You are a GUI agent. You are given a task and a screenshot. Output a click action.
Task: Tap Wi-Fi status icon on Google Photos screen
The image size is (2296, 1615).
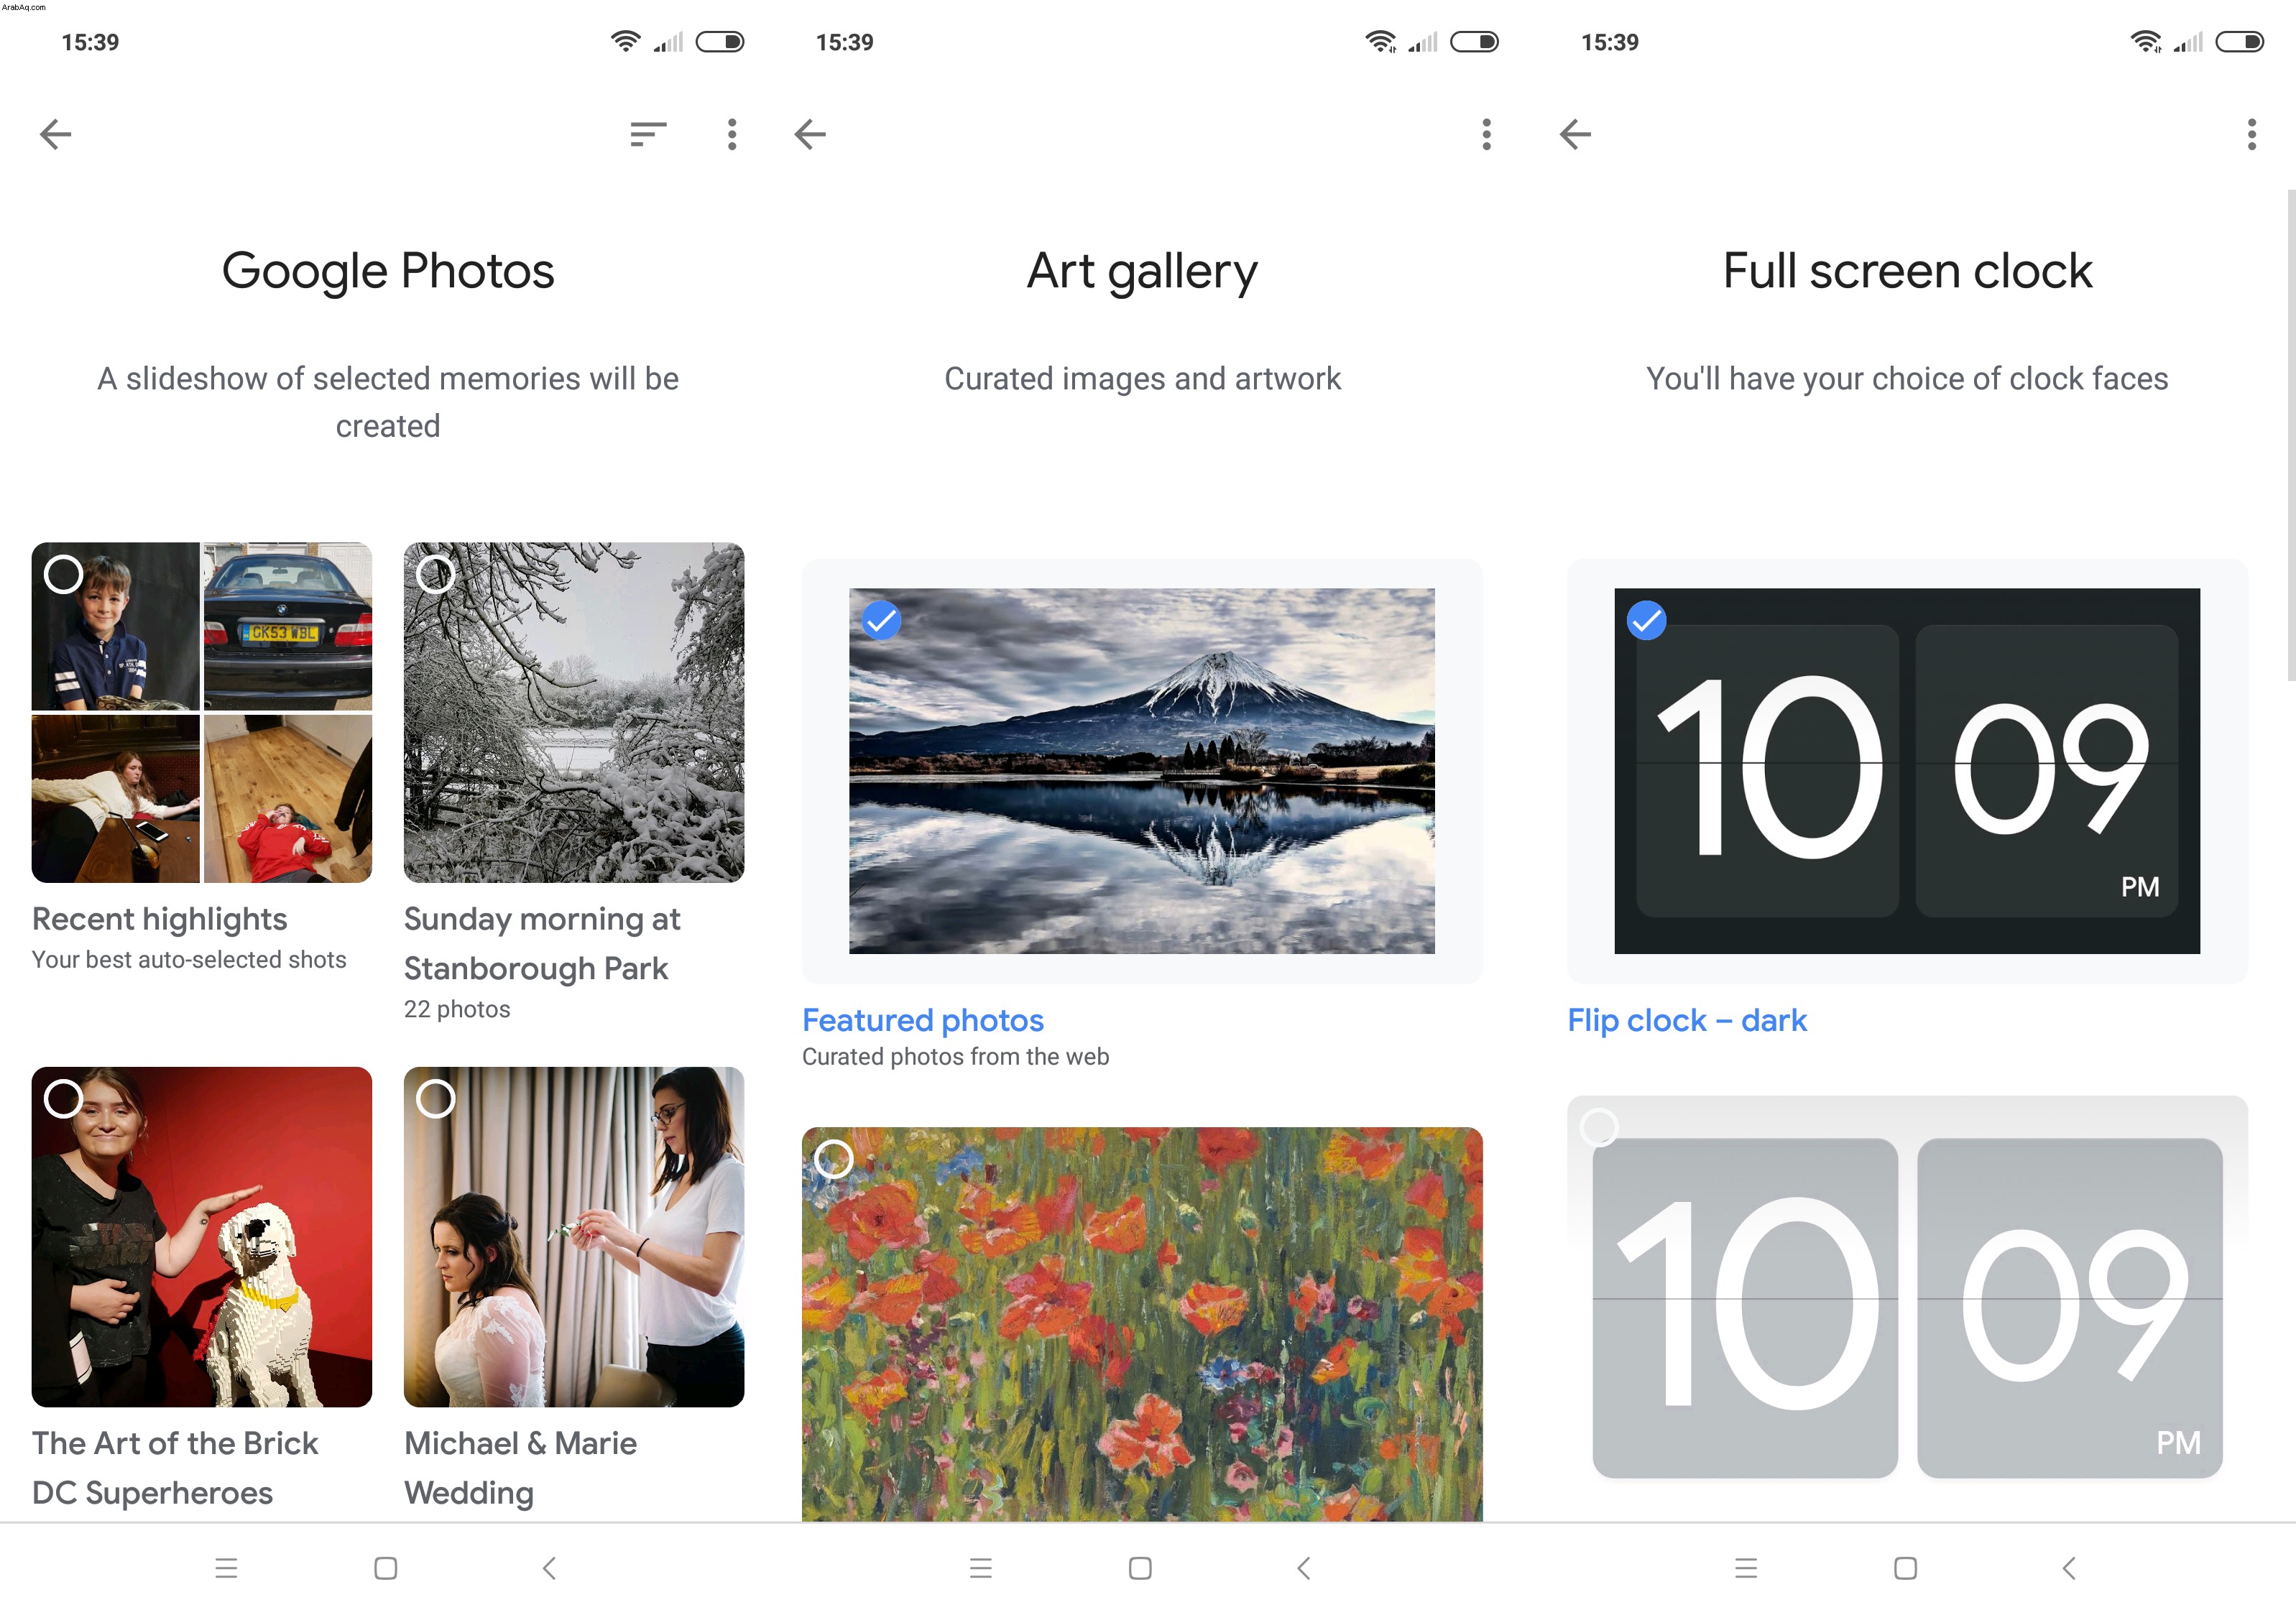[626, 41]
